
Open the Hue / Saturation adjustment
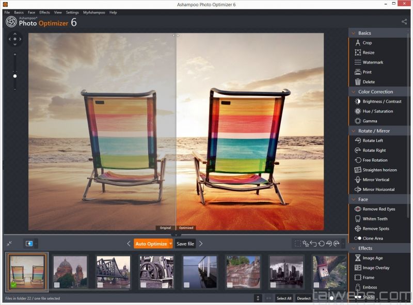[x=377, y=111]
